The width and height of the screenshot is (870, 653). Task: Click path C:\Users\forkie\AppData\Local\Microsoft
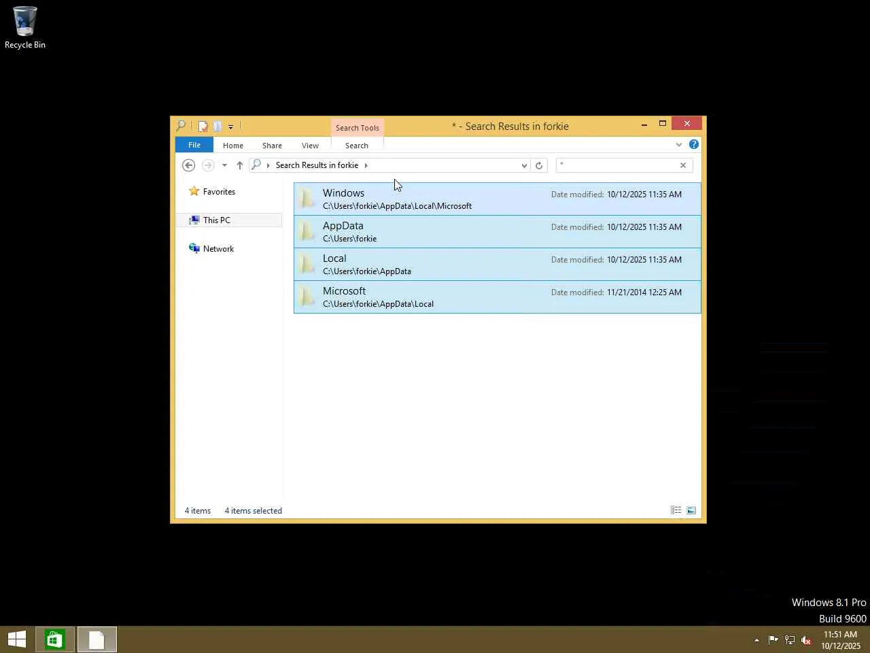[x=397, y=206]
